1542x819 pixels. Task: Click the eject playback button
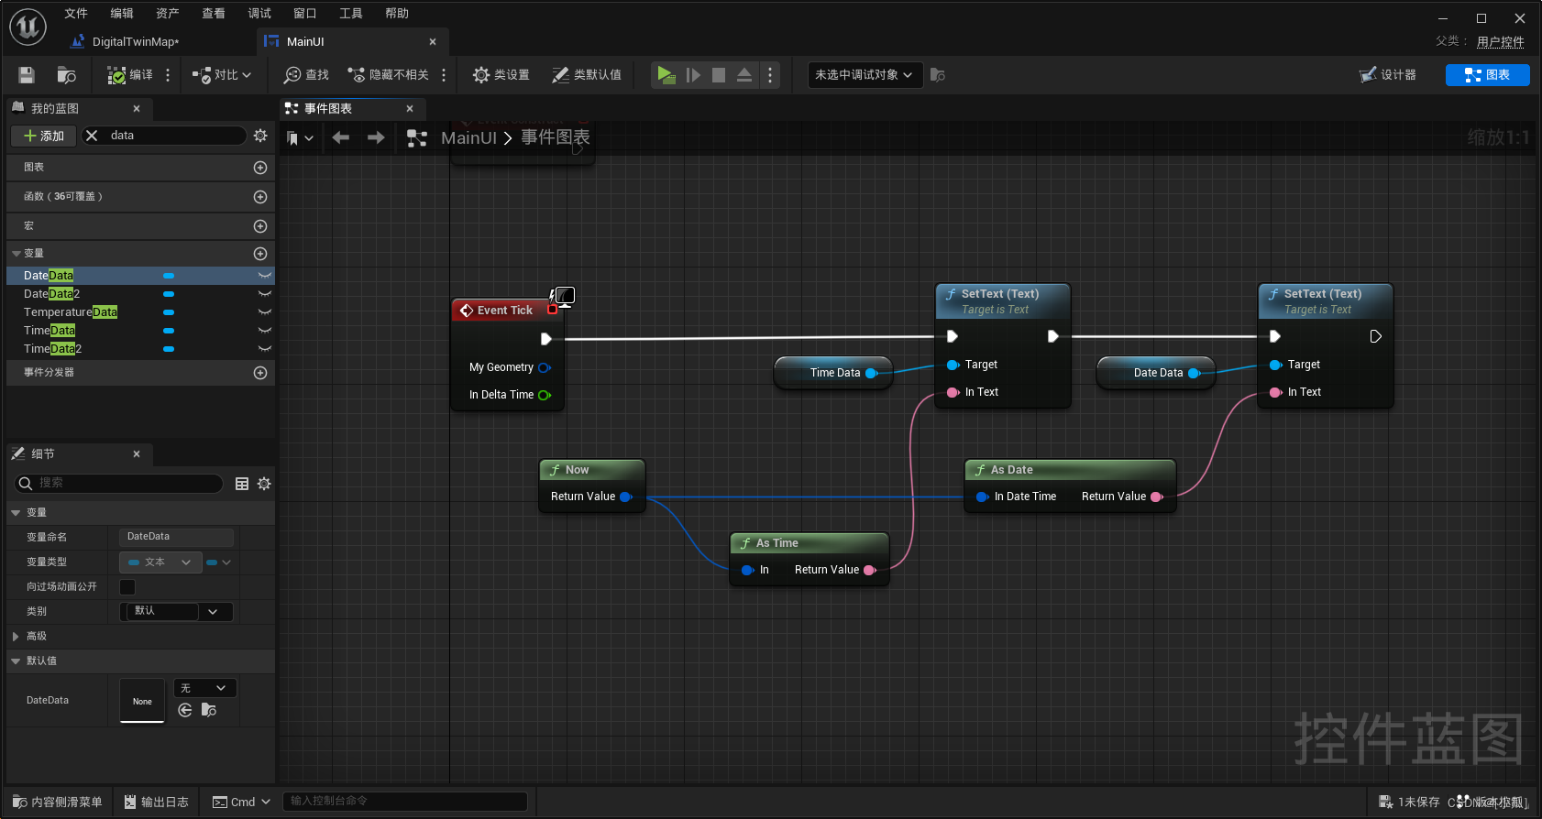click(x=744, y=75)
